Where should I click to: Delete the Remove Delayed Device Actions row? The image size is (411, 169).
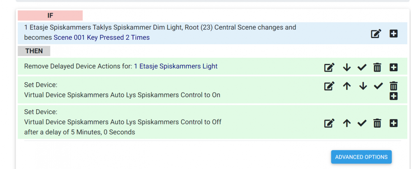[x=377, y=68]
